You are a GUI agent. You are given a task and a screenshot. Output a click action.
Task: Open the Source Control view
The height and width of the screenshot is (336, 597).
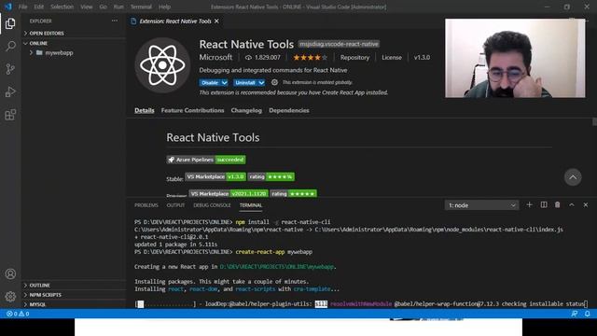[x=10, y=69]
